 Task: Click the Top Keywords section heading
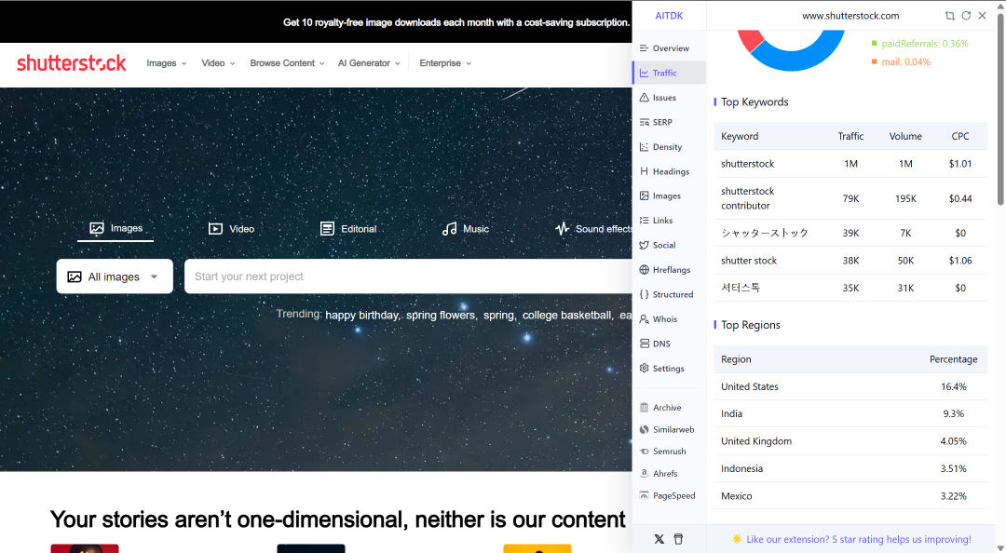coord(754,102)
